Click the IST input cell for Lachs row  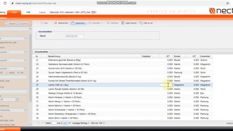click(166, 85)
